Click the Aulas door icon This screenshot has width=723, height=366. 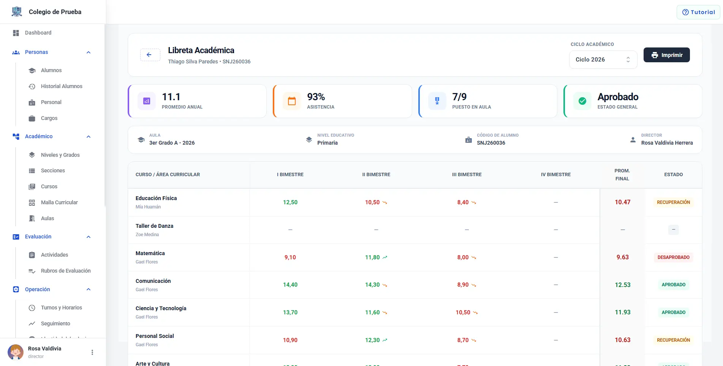(32, 219)
